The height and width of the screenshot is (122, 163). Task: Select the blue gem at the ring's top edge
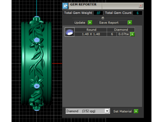(37, 17)
